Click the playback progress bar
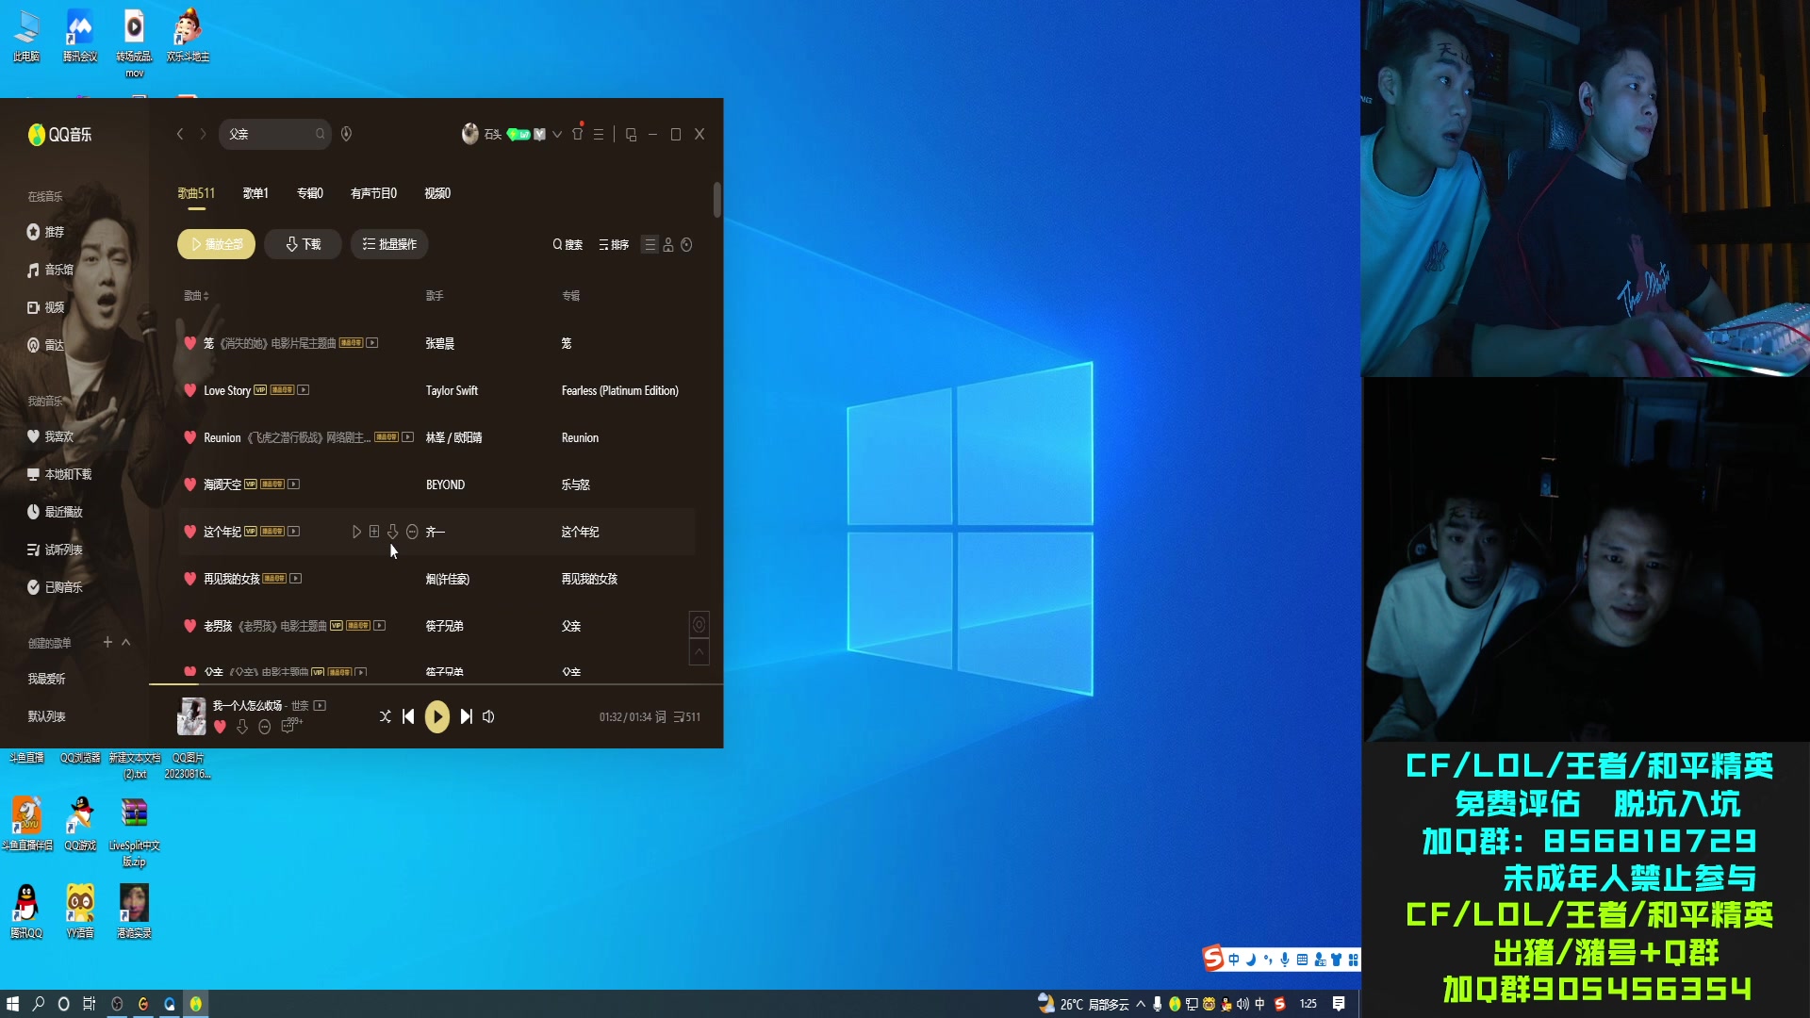The width and height of the screenshot is (1810, 1018). click(x=436, y=683)
